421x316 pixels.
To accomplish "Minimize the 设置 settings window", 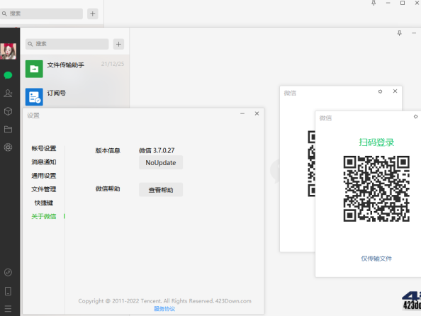I will pyautogui.click(x=242, y=113).
